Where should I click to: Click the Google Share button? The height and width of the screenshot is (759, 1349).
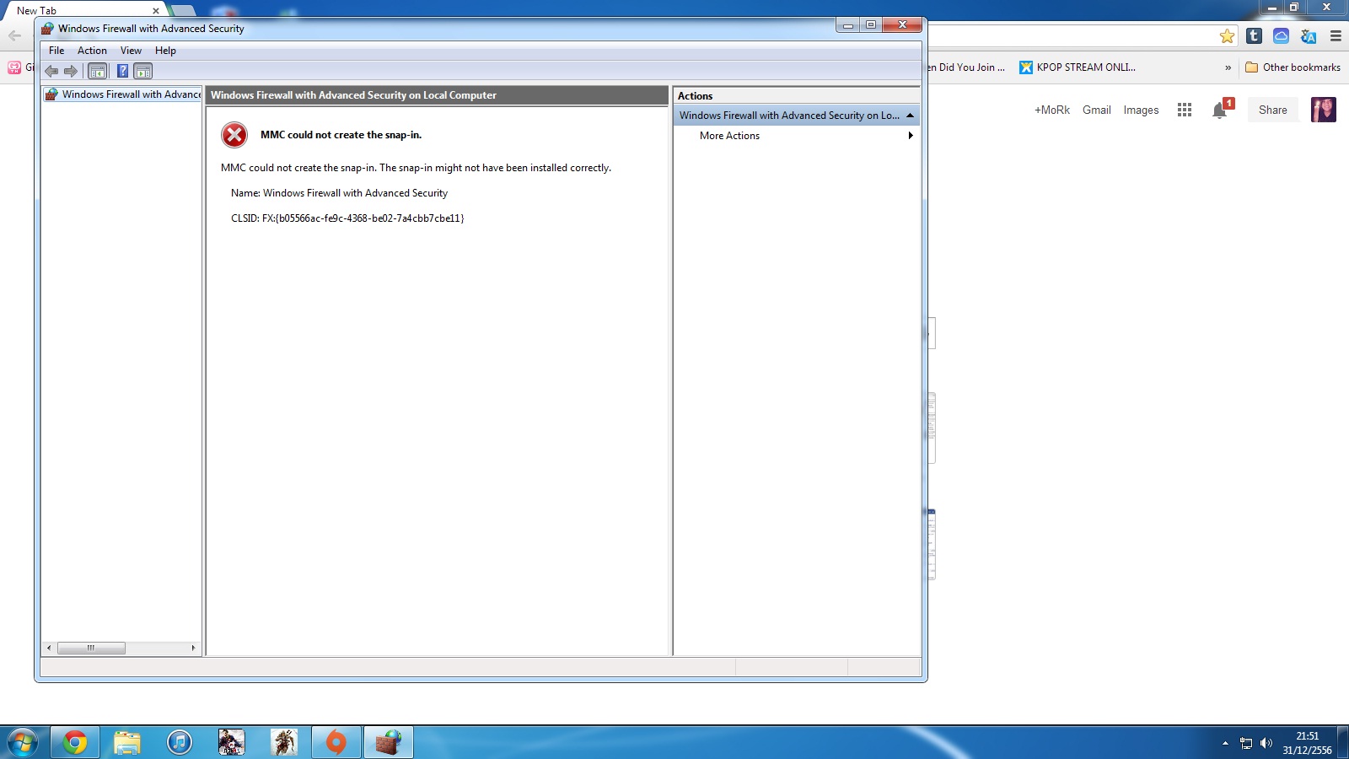pos(1273,110)
